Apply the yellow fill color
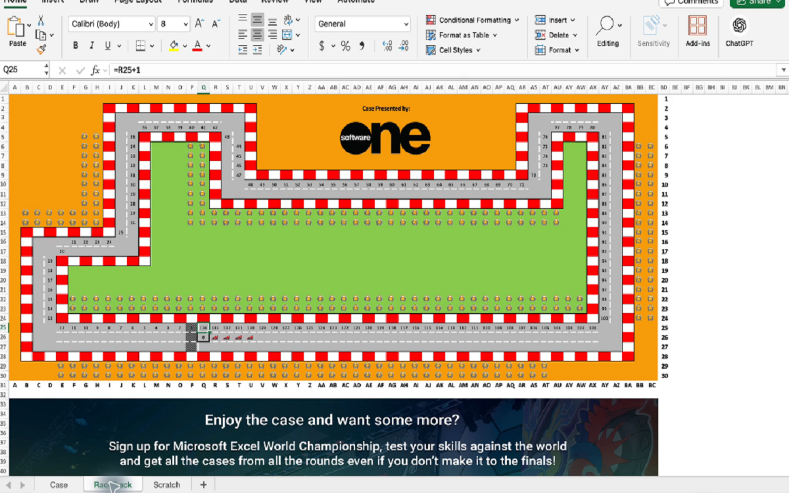 point(174,46)
